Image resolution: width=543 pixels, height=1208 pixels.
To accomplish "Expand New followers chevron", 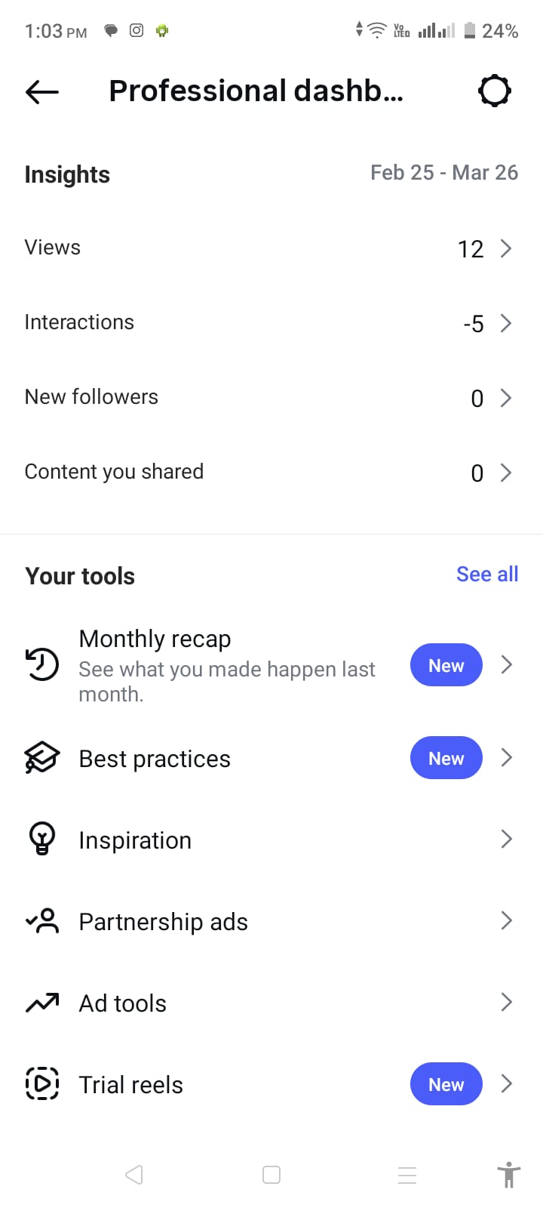I will click(506, 398).
